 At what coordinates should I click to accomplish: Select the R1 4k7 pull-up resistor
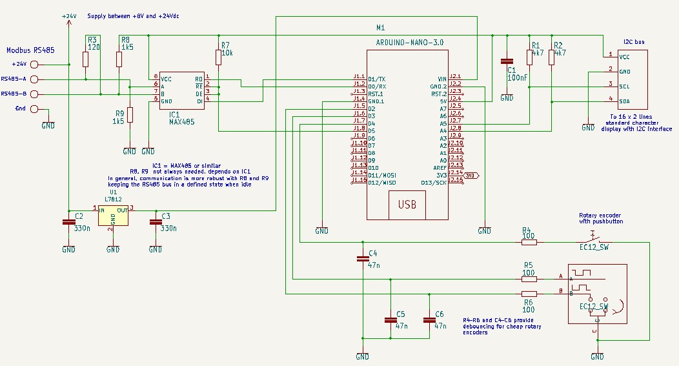click(x=529, y=57)
